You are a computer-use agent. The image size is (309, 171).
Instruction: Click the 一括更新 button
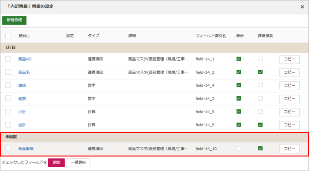coord(78,163)
